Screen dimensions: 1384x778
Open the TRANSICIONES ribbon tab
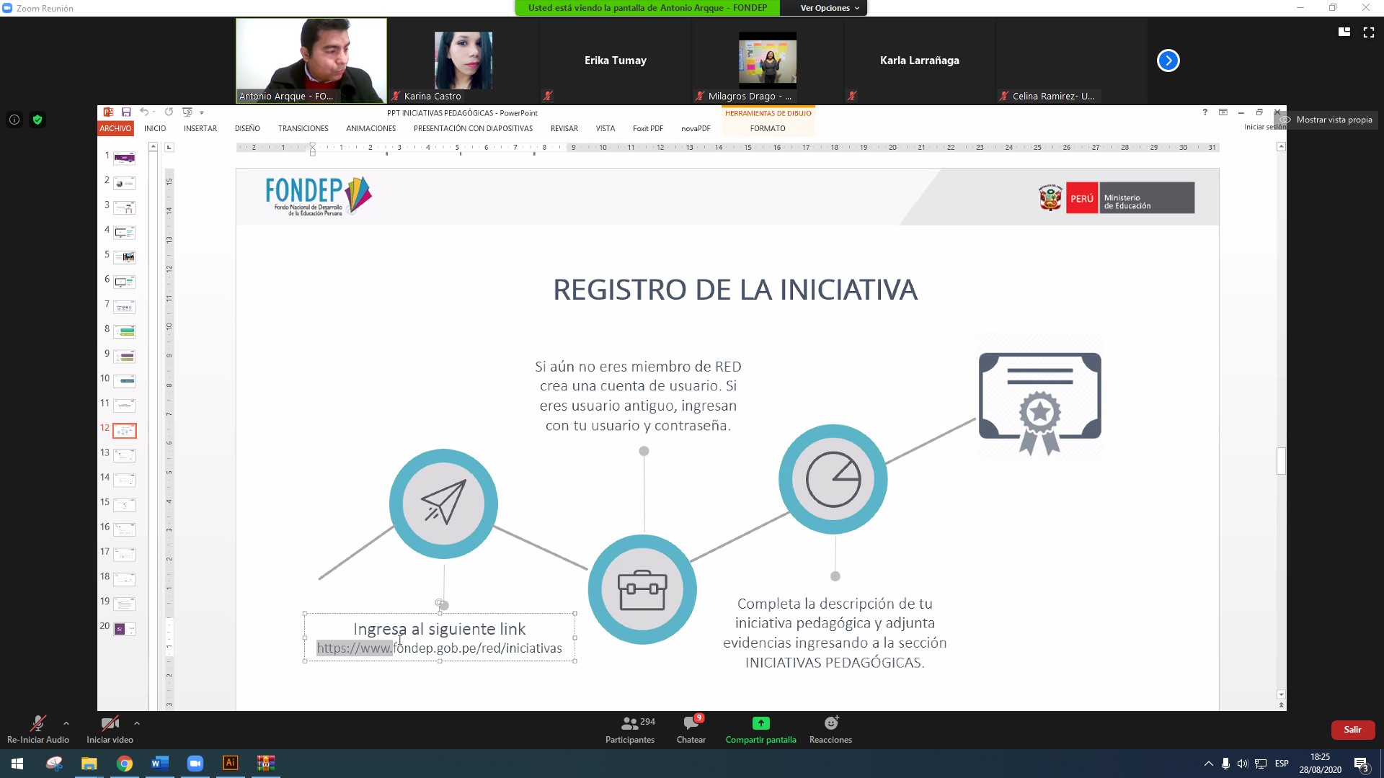pos(303,128)
